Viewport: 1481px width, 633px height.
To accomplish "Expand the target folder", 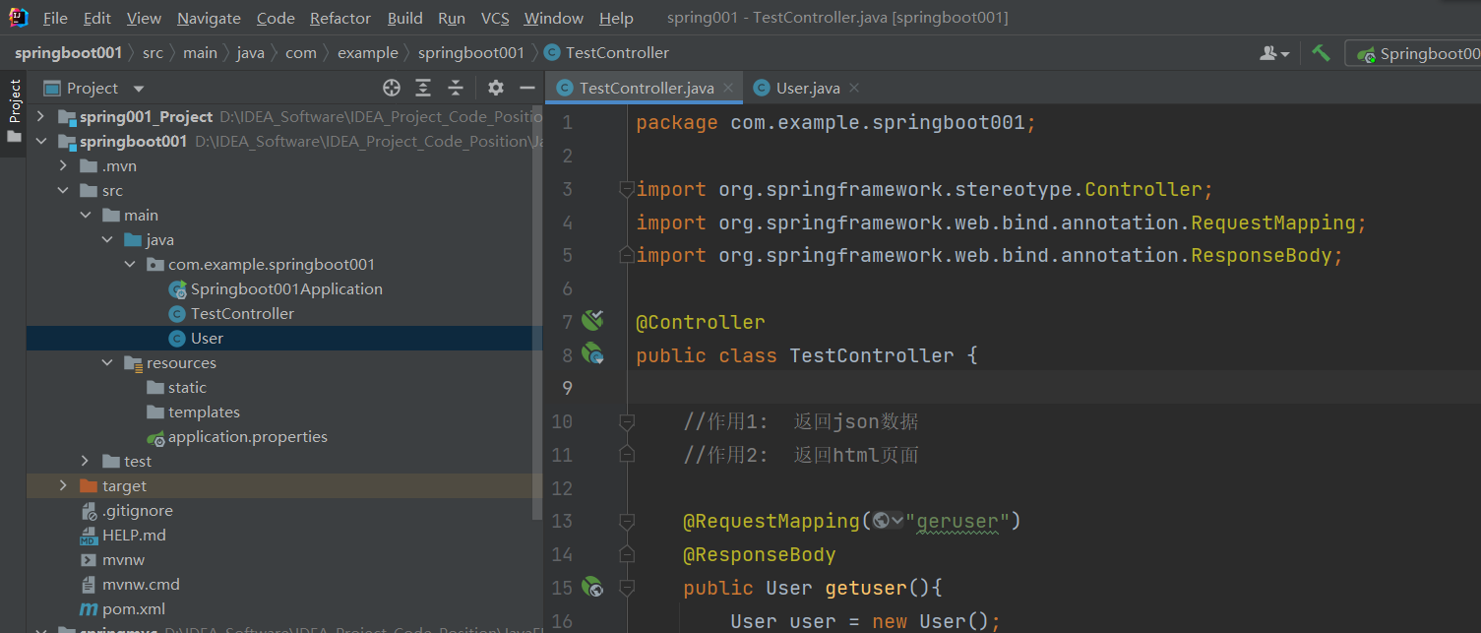I will point(62,485).
